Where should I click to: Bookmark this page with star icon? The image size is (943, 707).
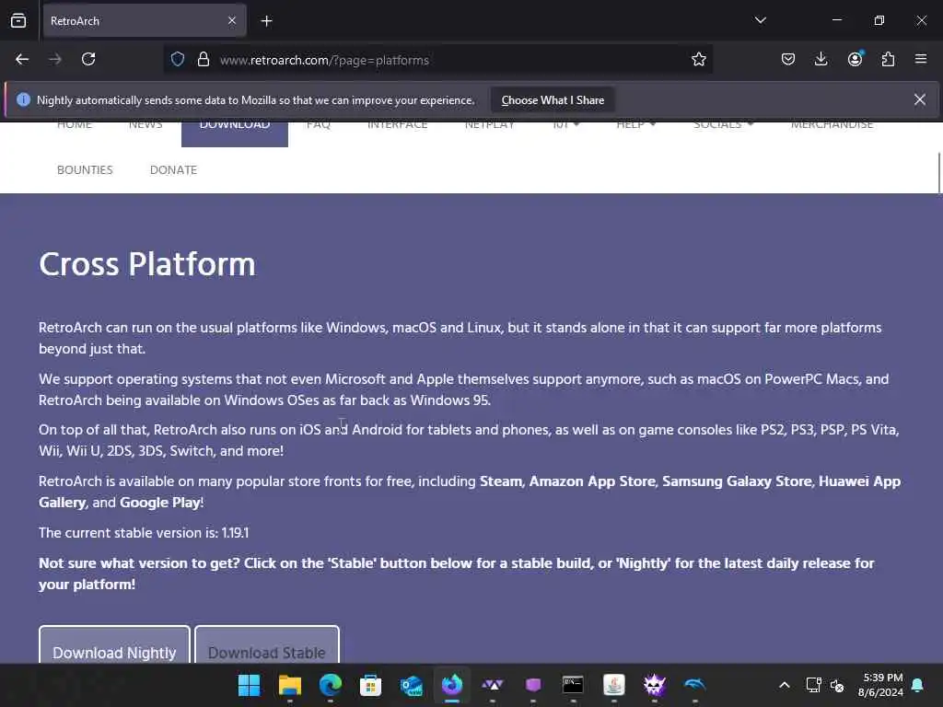coord(698,60)
